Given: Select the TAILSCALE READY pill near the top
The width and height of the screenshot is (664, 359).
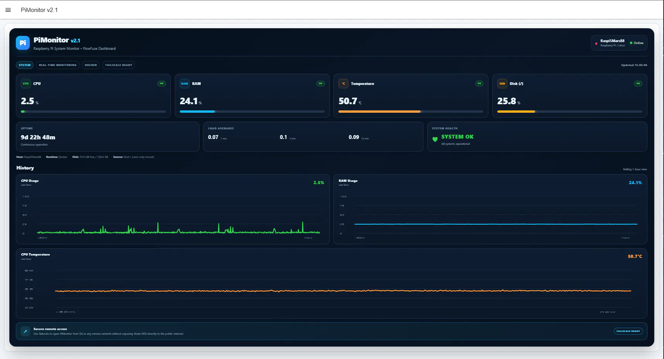Looking at the screenshot, I should (x=119, y=65).
